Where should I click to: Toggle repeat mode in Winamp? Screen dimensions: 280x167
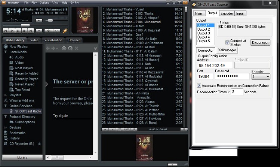(56, 31)
